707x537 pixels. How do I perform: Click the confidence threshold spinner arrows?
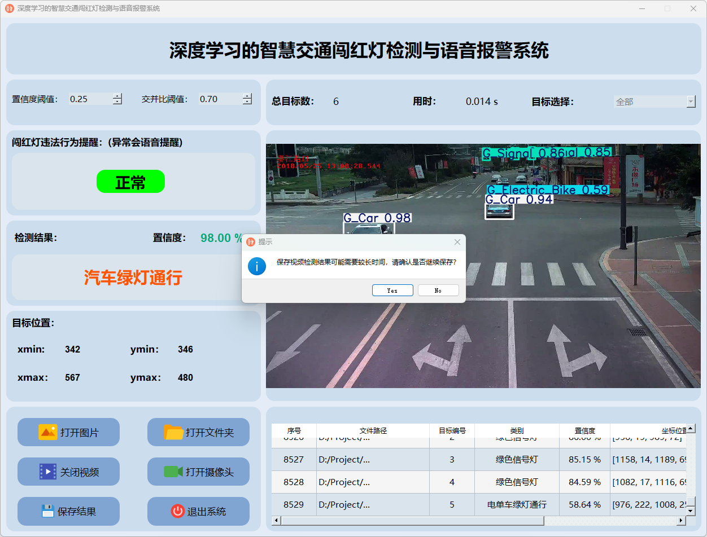point(117,99)
